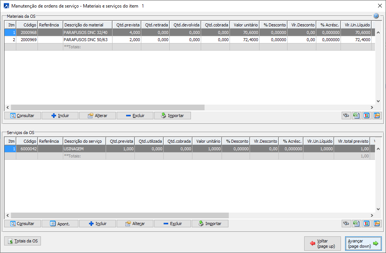Click 'Qtd.retirada' column header

155,25
